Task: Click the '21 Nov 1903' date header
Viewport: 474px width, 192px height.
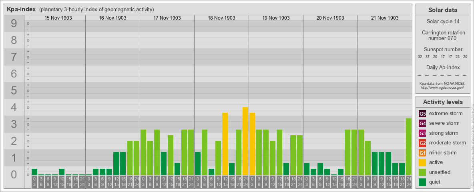Action: [384, 18]
